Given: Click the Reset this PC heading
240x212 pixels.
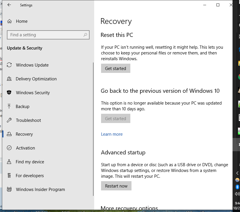Looking at the screenshot, I should click(x=117, y=35).
